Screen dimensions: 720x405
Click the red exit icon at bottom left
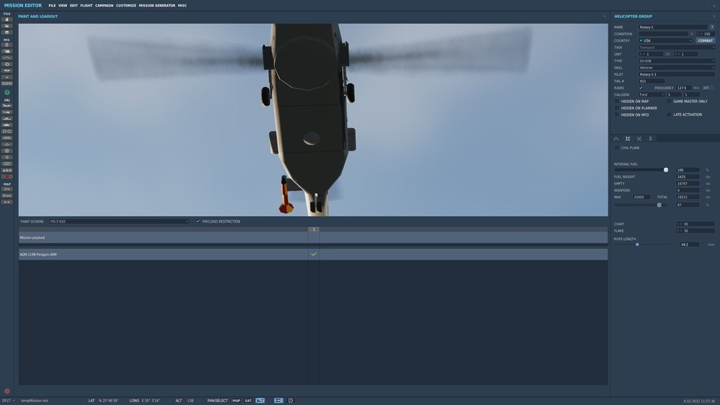(7, 391)
